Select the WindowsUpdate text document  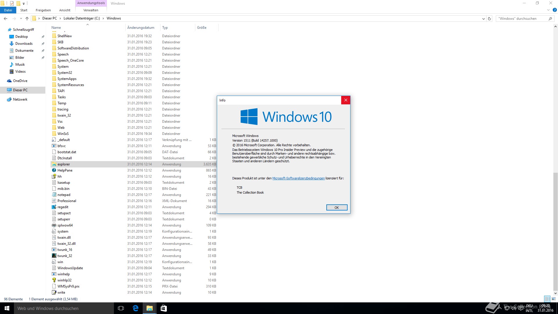pyautogui.click(x=134, y=268)
